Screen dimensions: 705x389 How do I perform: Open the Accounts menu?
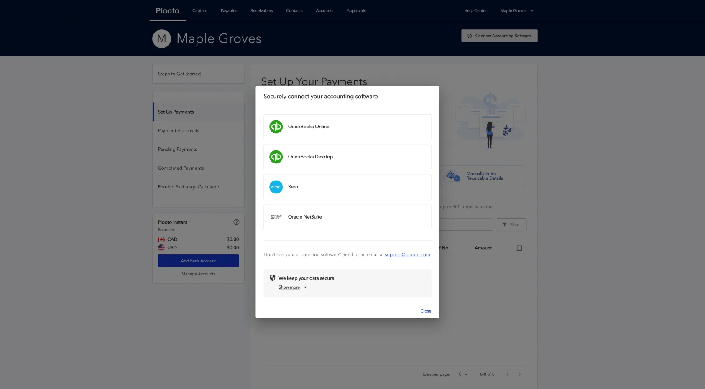tap(324, 11)
